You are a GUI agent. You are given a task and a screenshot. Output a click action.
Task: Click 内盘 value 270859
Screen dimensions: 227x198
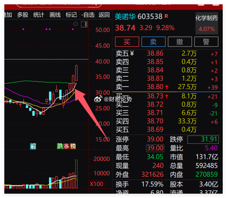[x=207, y=174]
